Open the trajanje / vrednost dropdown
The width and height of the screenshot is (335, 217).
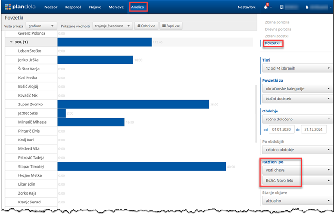[112, 26]
